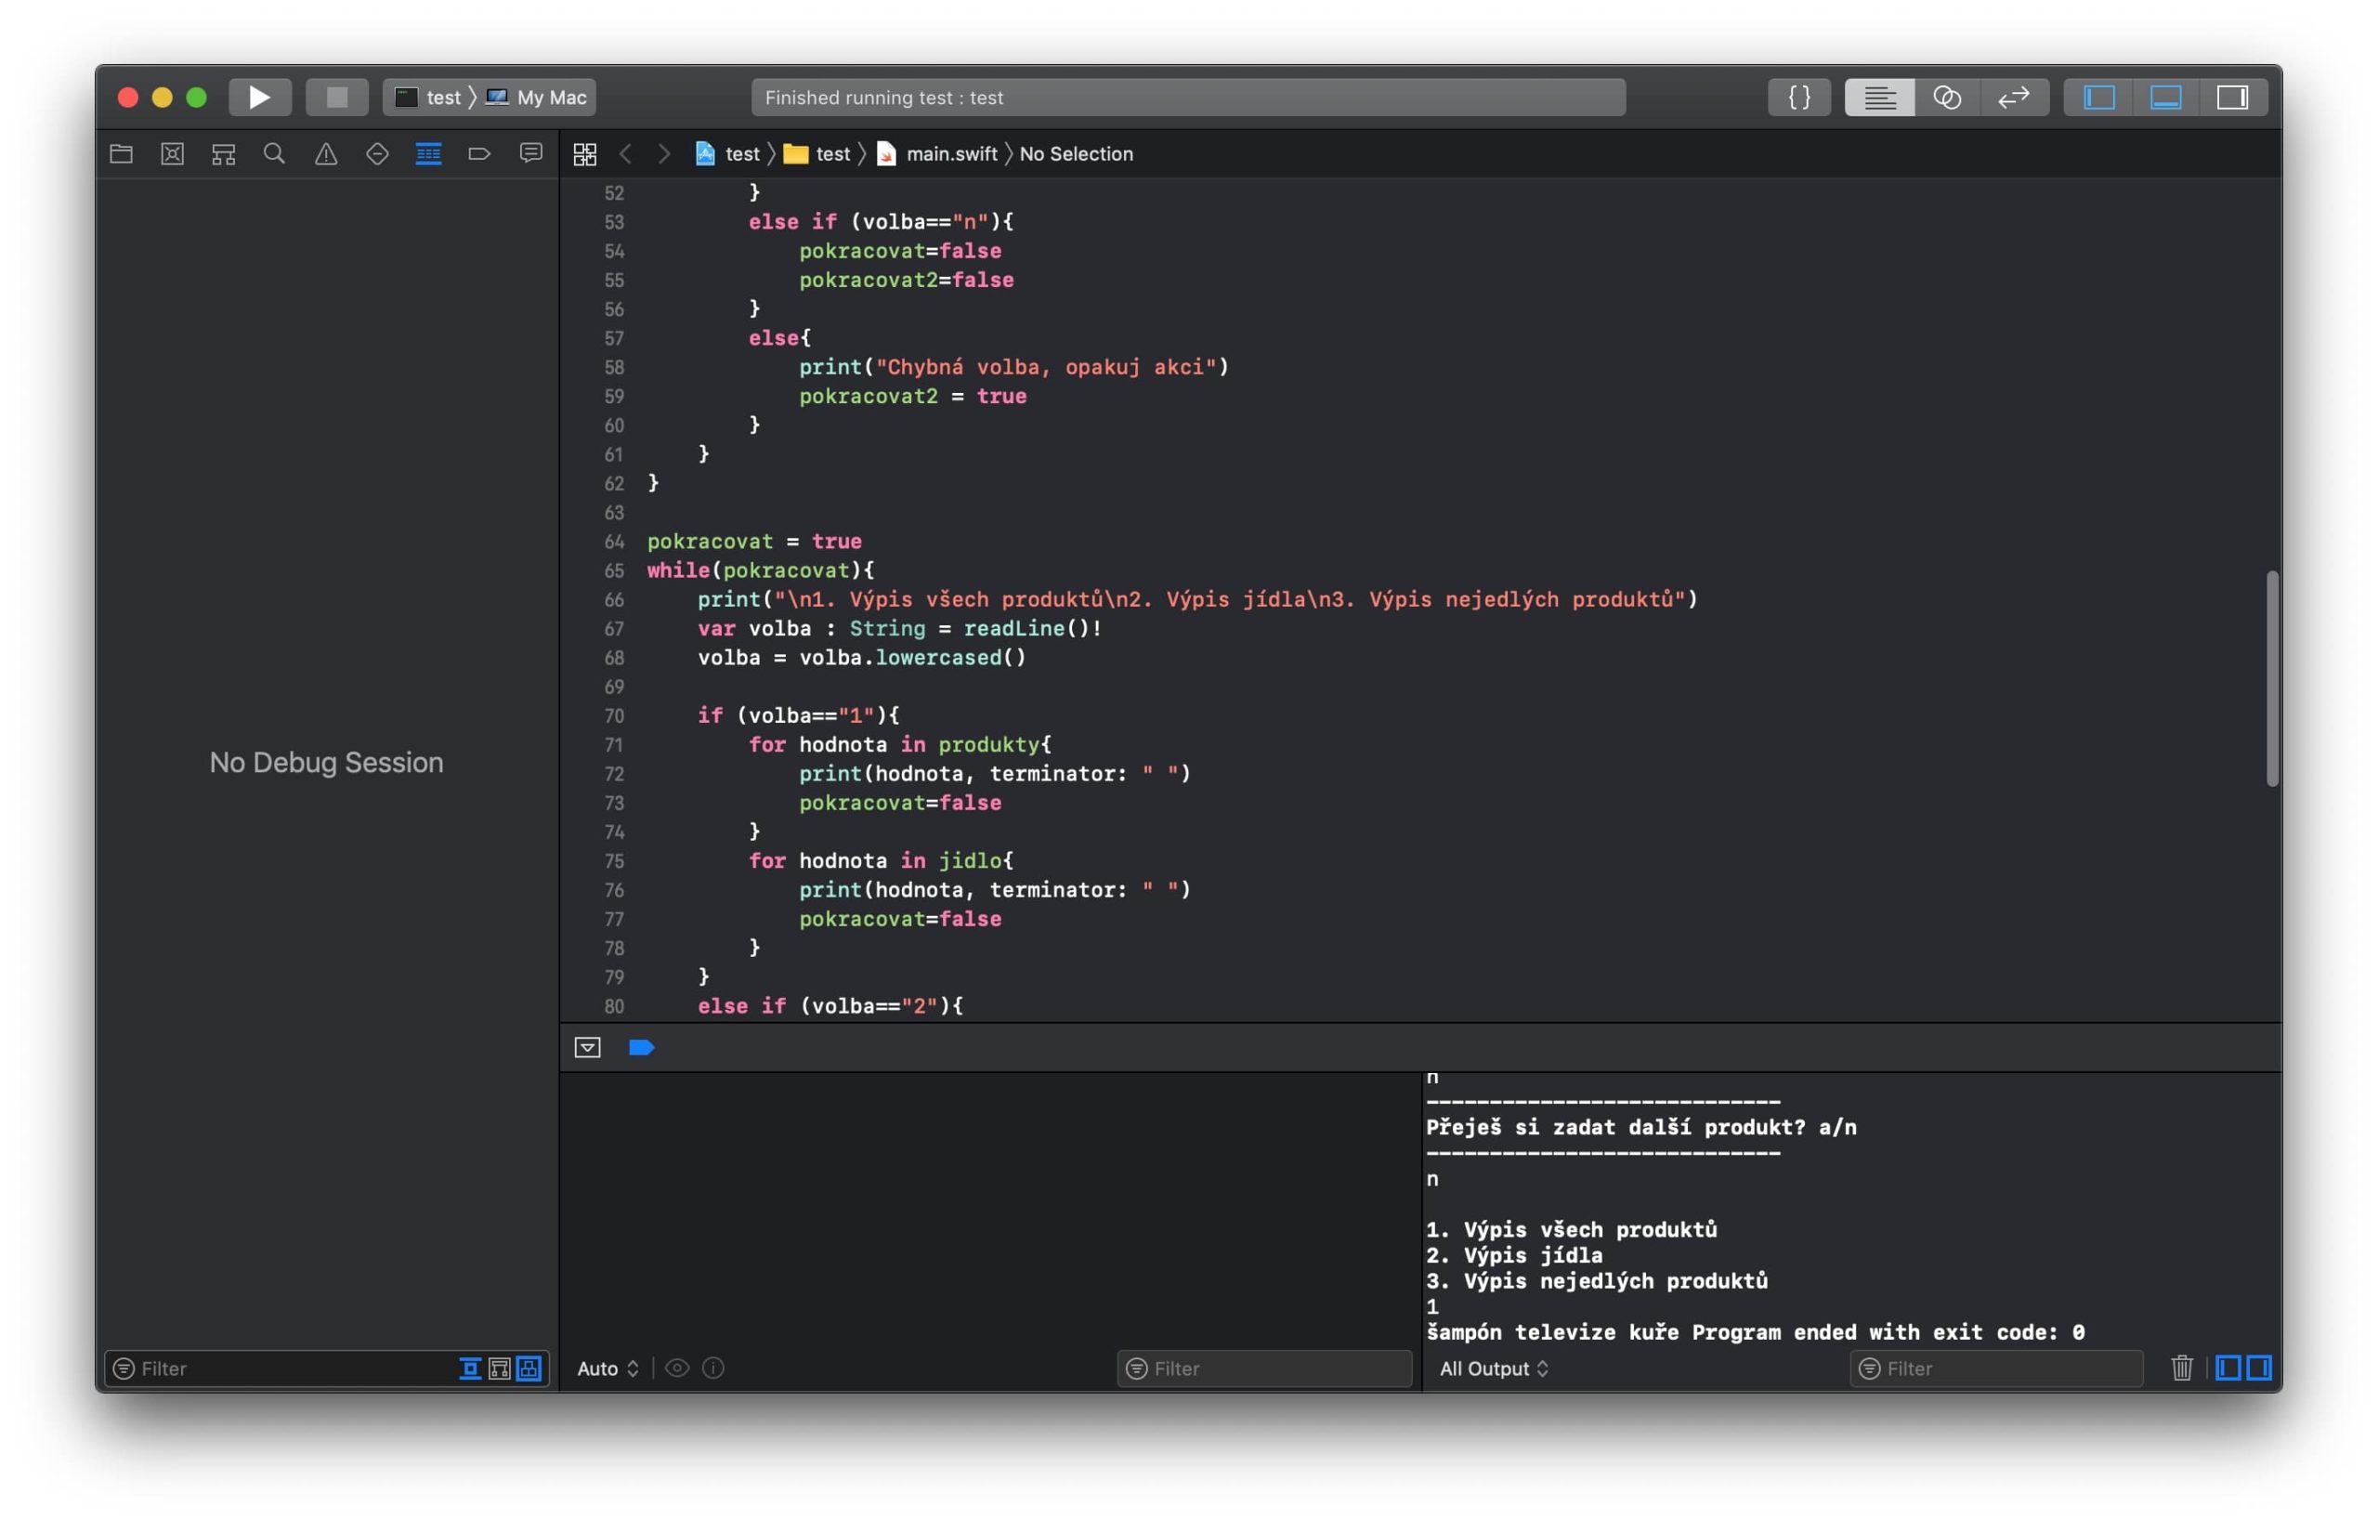Open the Symbol navigator
2378x1519 pixels.
(x=224, y=153)
